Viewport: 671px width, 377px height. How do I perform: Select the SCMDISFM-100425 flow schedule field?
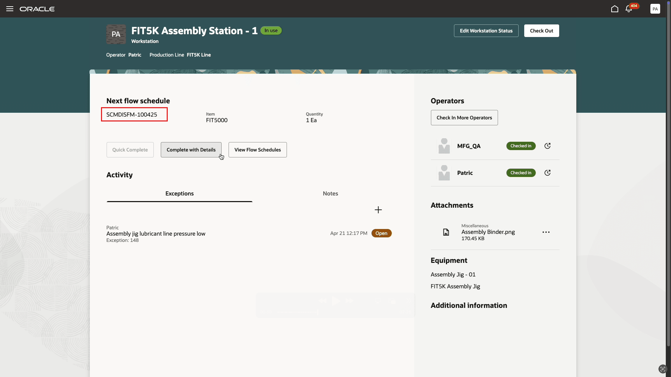coord(134,114)
